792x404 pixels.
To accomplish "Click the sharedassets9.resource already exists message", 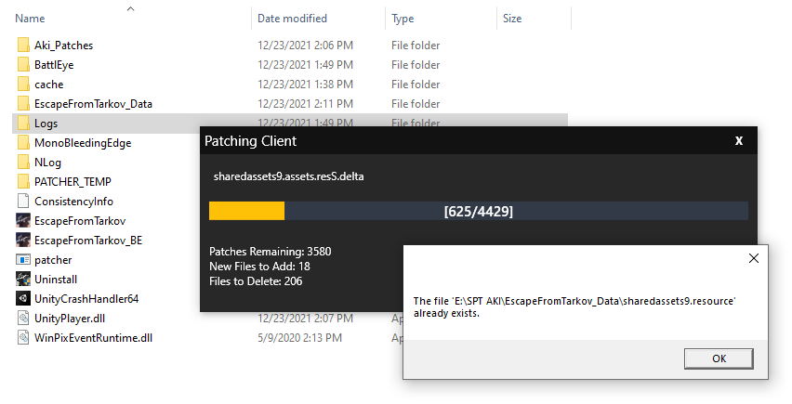I will coord(574,306).
